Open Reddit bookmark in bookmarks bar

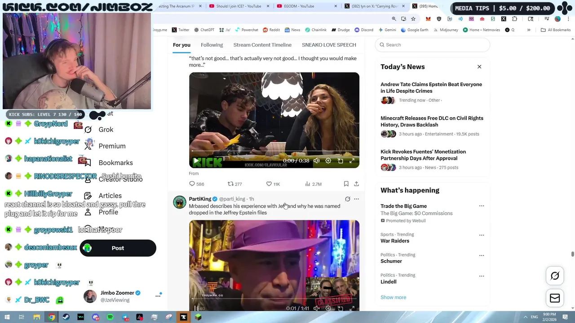(x=271, y=30)
